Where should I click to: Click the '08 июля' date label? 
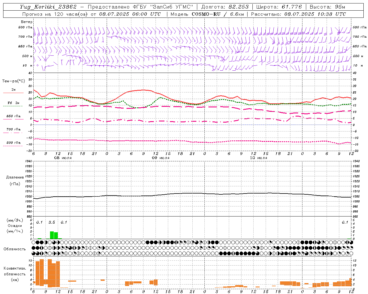click(63, 158)
